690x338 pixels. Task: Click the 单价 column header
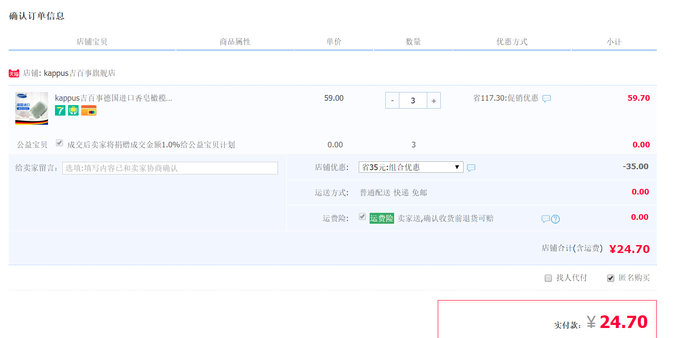coord(334,42)
